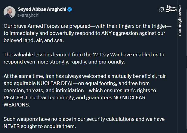187x133 pixels.
Task: Open Seyed Abbas Araghchi's profile picture
Action: tap(9, 12)
